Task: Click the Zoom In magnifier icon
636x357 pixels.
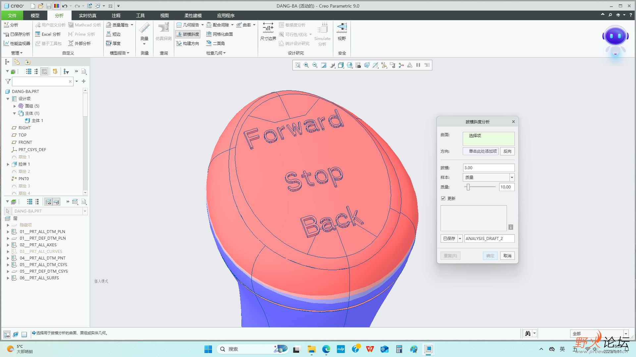Action: (x=306, y=65)
